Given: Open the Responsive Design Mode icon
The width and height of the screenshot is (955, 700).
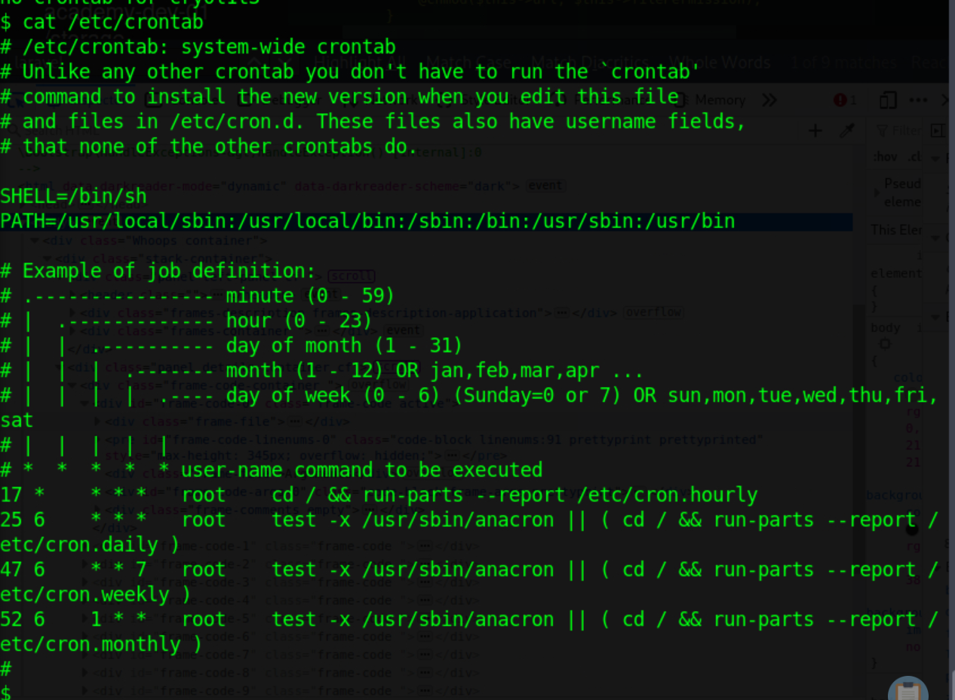Looking at the screenshot, I should [x=889, y=100].
